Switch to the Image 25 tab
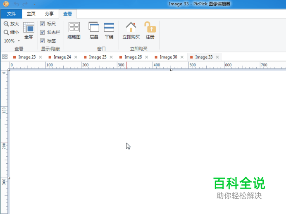 [x=98, y=57]
